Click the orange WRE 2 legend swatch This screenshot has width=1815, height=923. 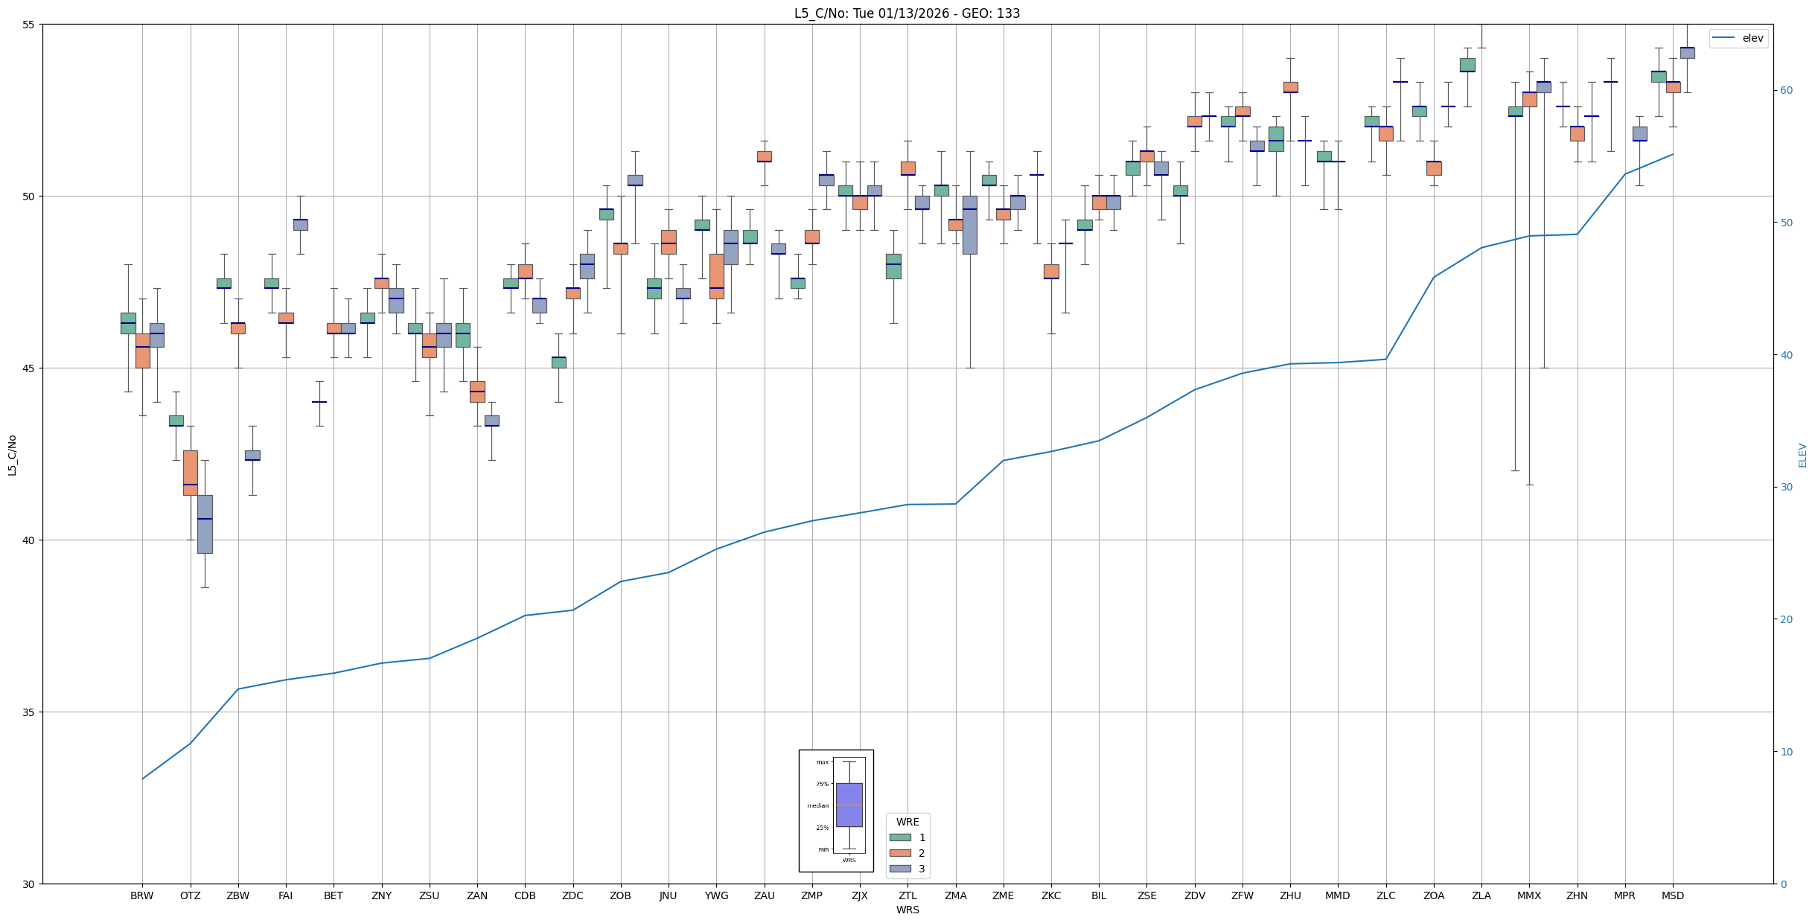pyautogui.click(x=899, y=853)
